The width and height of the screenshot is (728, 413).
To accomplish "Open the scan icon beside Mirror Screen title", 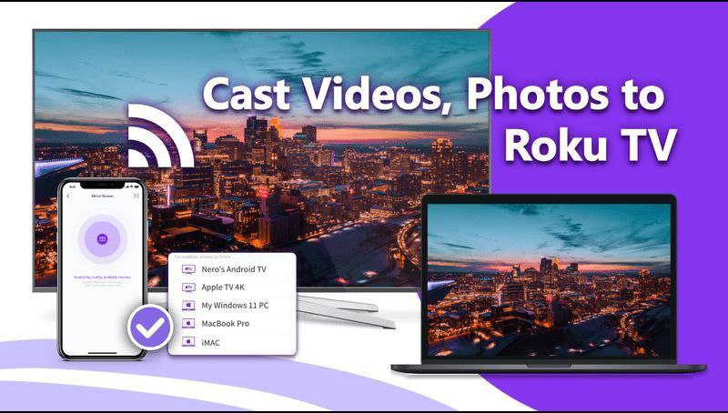I will click(136, 196).
